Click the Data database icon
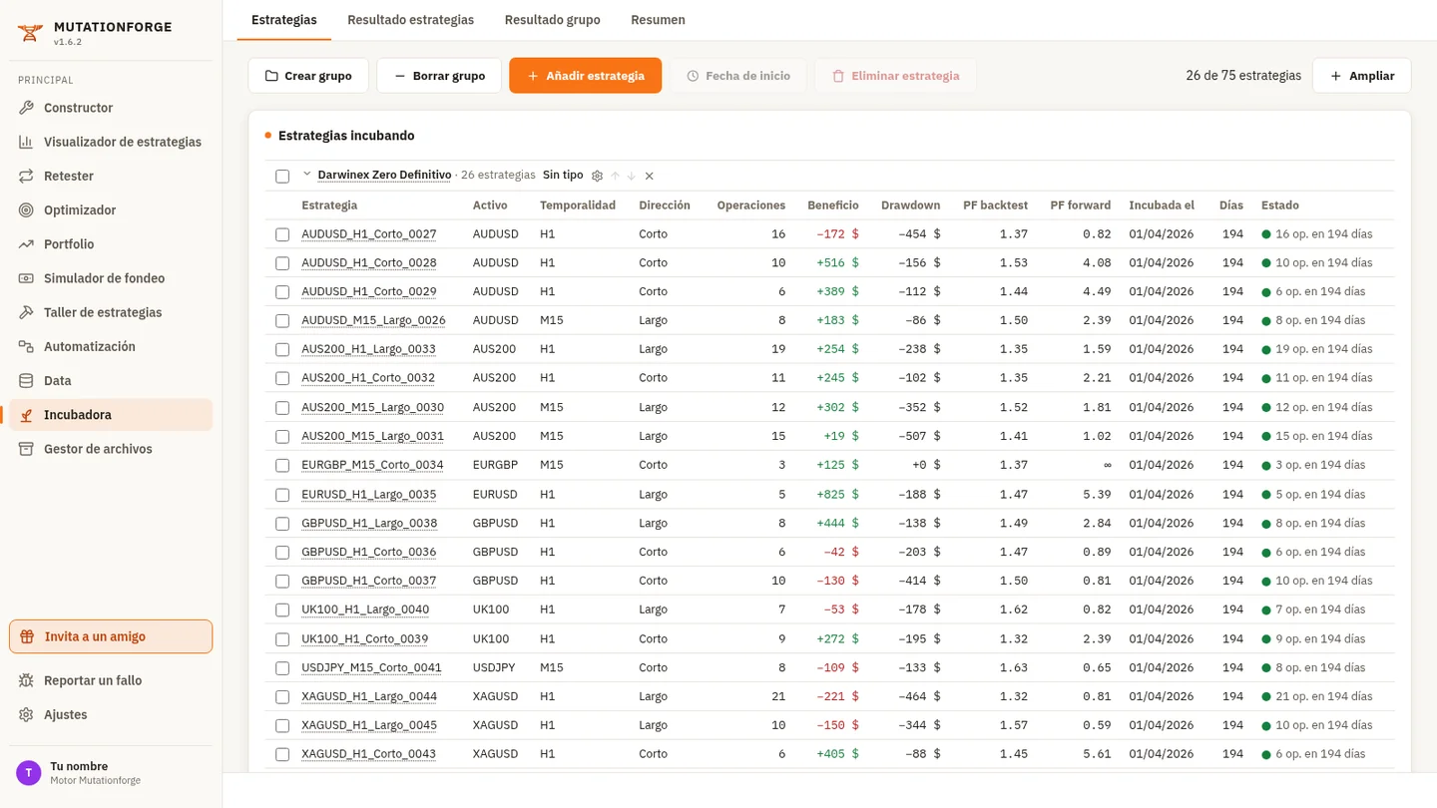The image size is (1437, 808). [x=26, y=381]
